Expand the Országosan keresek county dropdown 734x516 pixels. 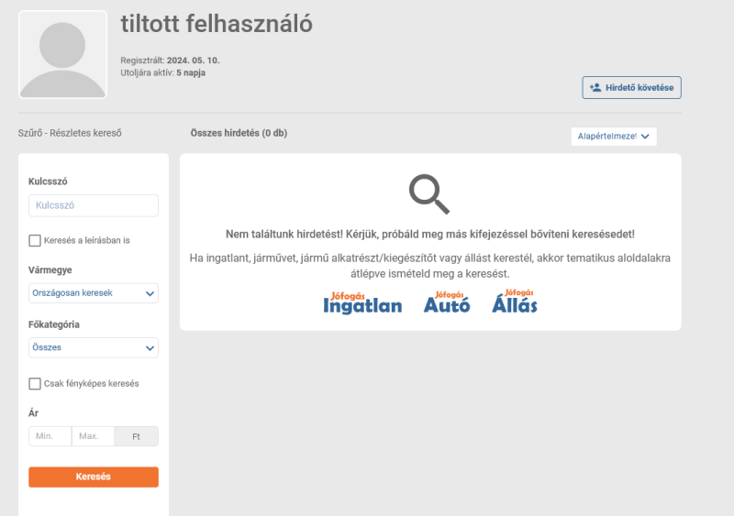94,293
